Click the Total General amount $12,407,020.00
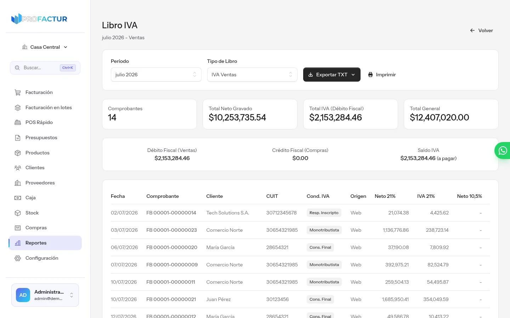Screen dimensions: 510x318 [440, 117]
